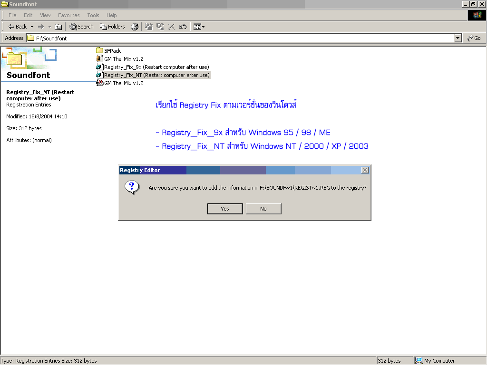Click the 'Registry_Fix_9x (Restart computer after use)' filename

coord(156,67)
